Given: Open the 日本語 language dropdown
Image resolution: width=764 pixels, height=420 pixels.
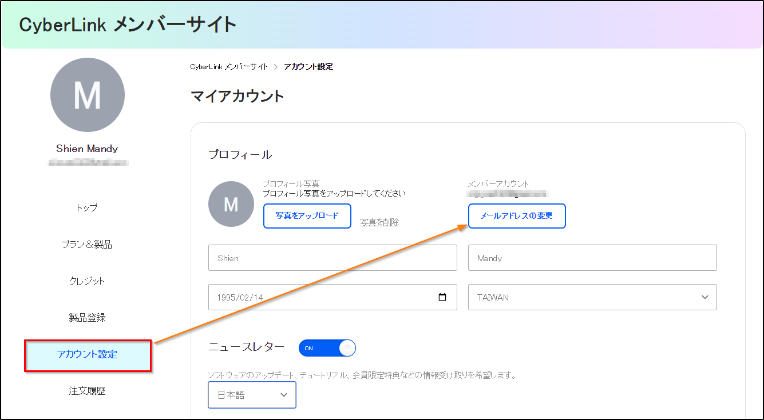Looking at the screenshot, I should click(x=252, y=395).
